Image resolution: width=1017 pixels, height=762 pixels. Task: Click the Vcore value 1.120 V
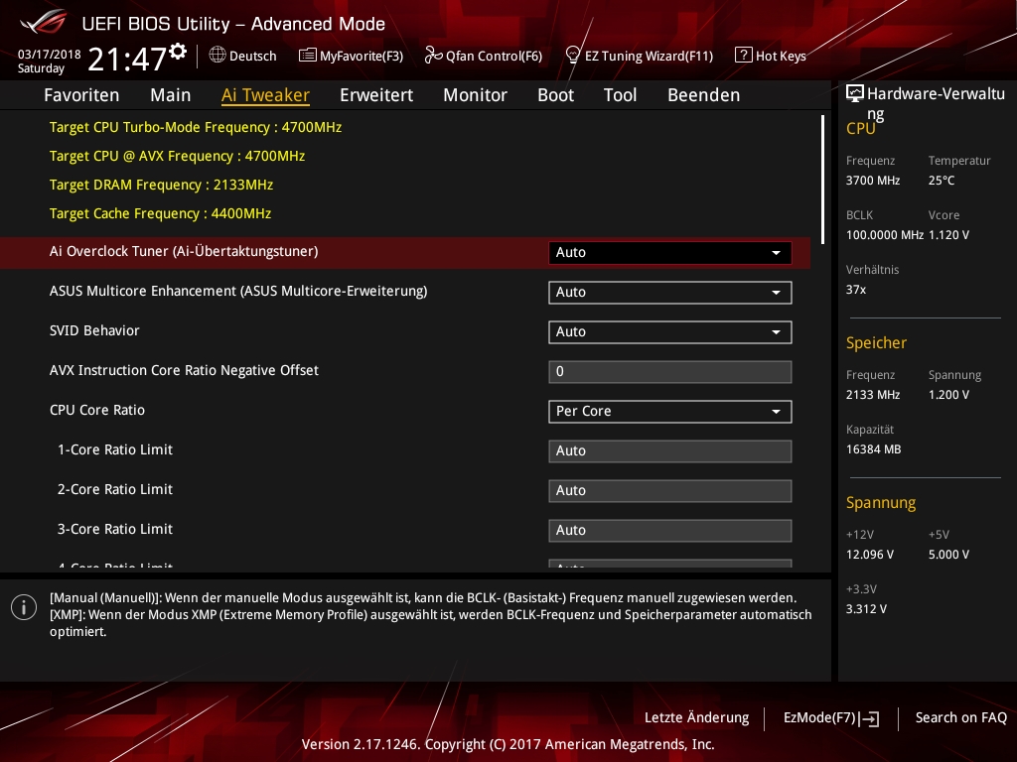point(948,235)
